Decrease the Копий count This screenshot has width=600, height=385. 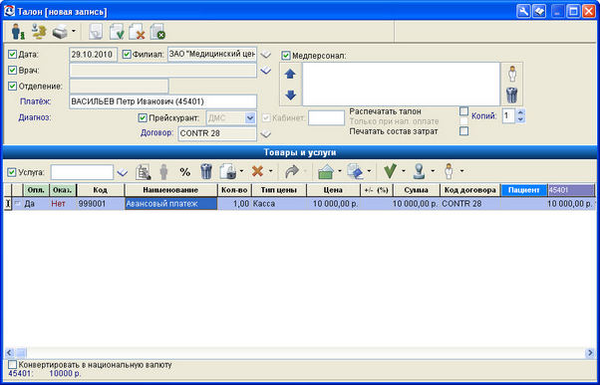click(x=520, y=119)
